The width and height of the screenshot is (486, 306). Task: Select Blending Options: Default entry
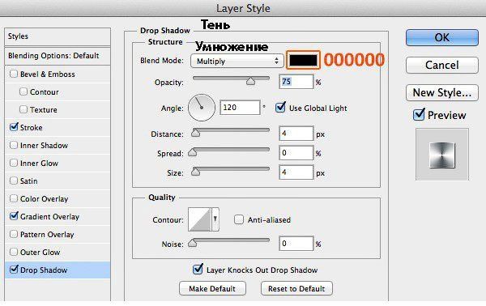pyautogui.click(x=58, y=56)
